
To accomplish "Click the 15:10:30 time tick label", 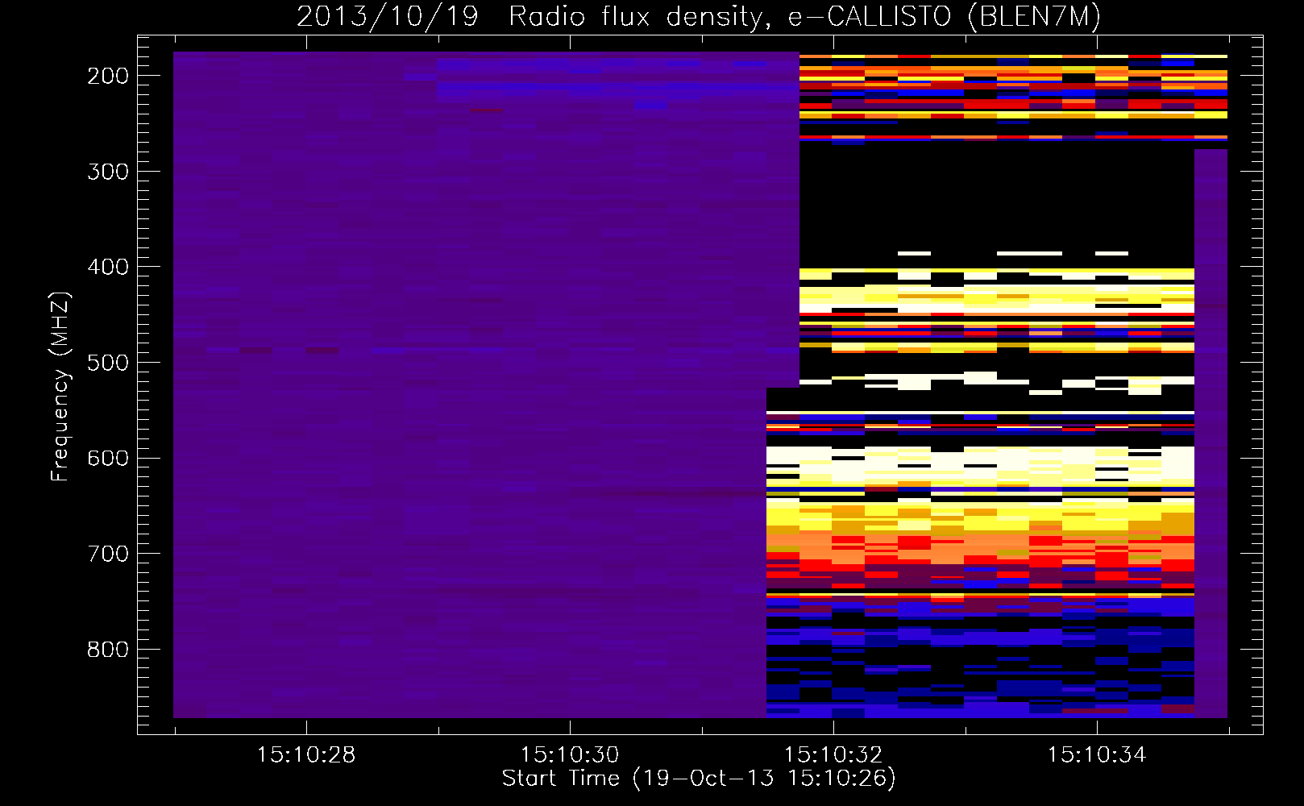I will tap(570, 755).
